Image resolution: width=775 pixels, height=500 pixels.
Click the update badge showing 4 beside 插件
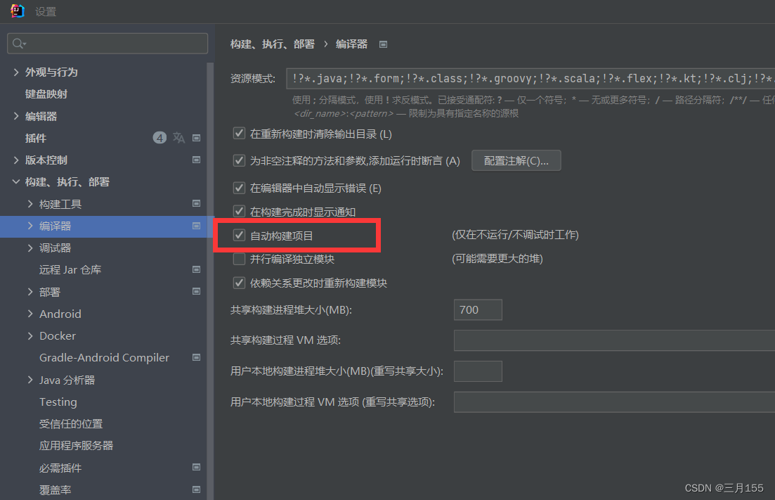[159, 138]
